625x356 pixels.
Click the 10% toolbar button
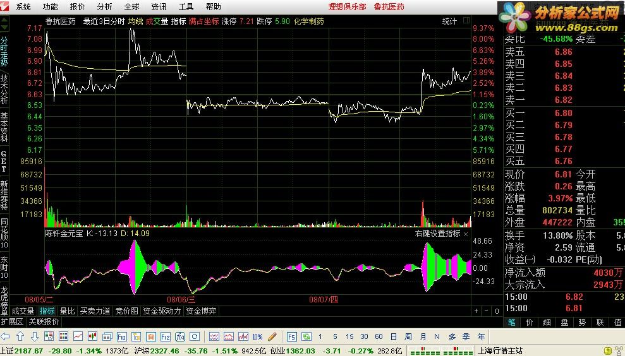pos(257,336)
